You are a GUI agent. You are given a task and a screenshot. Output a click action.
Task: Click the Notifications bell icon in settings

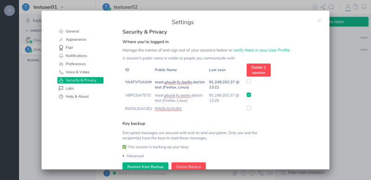[61, 56]
